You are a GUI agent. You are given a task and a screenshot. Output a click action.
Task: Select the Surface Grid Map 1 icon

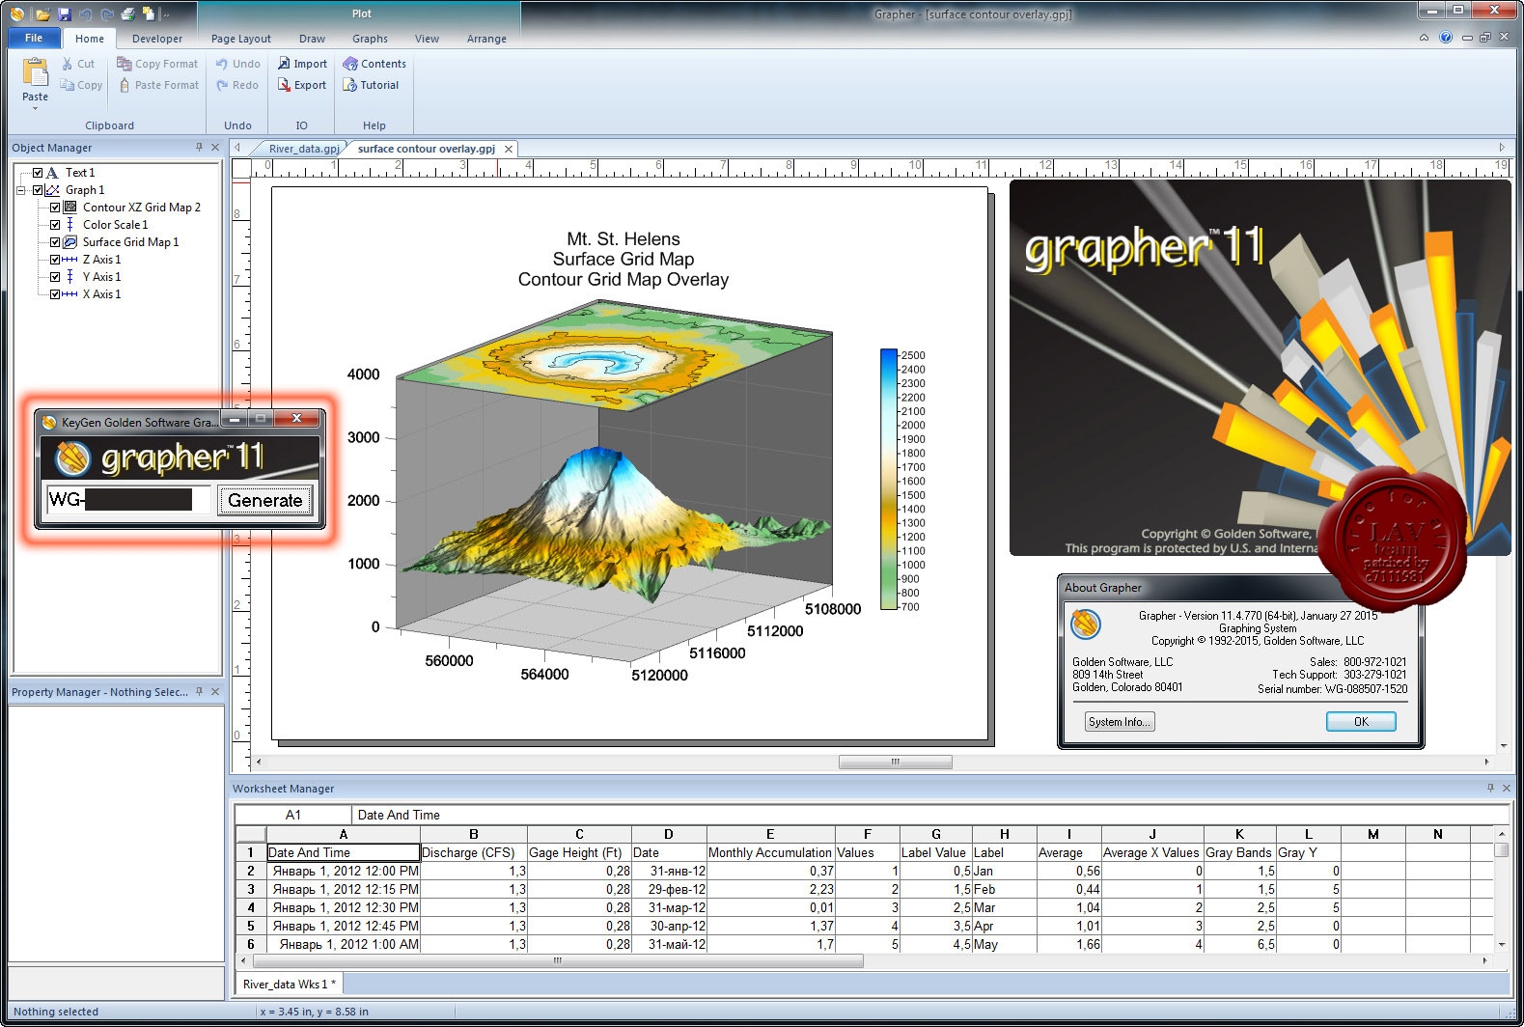(70, 242)
